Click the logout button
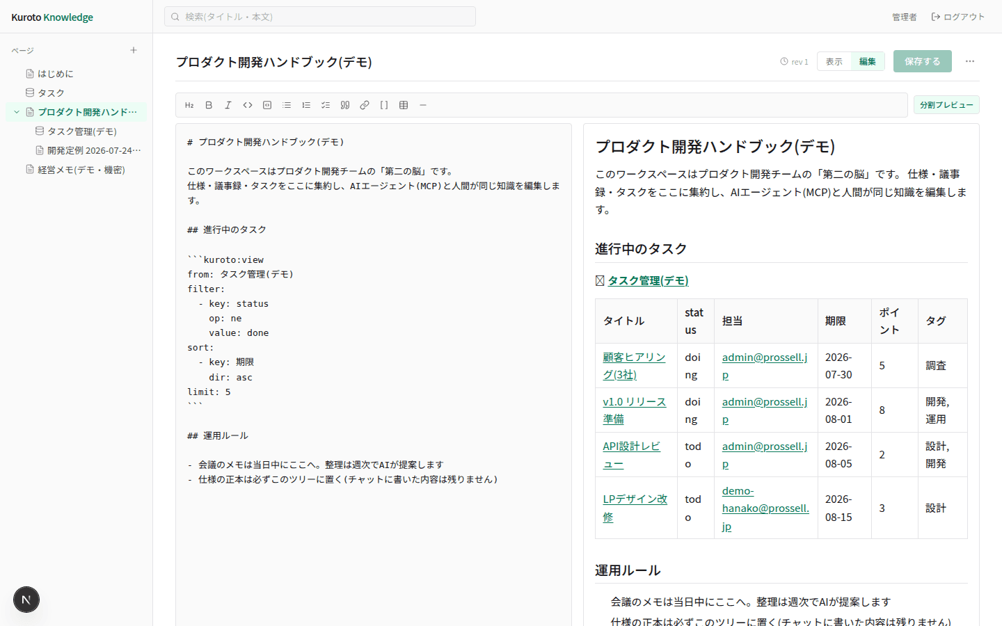 (x=958, y=17)
